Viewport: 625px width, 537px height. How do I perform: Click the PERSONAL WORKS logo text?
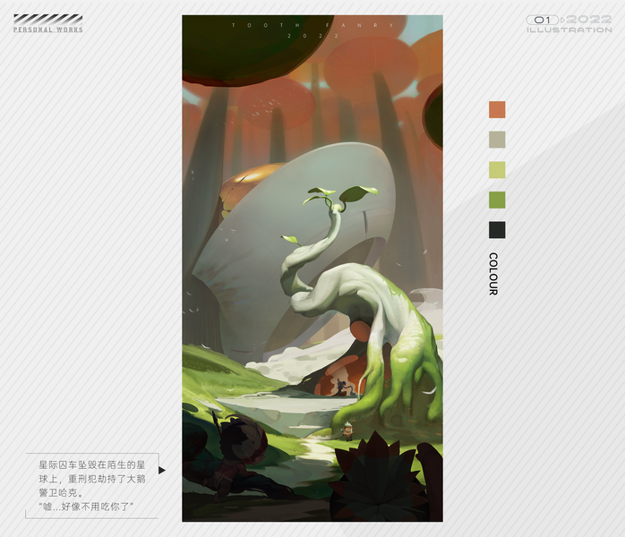pos(47,30)
